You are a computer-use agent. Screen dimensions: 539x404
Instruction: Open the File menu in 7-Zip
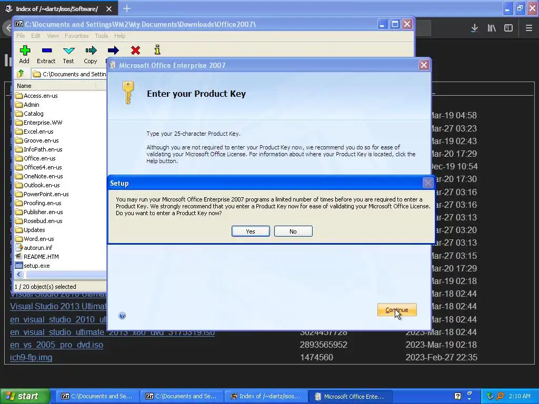coord(21,36)
